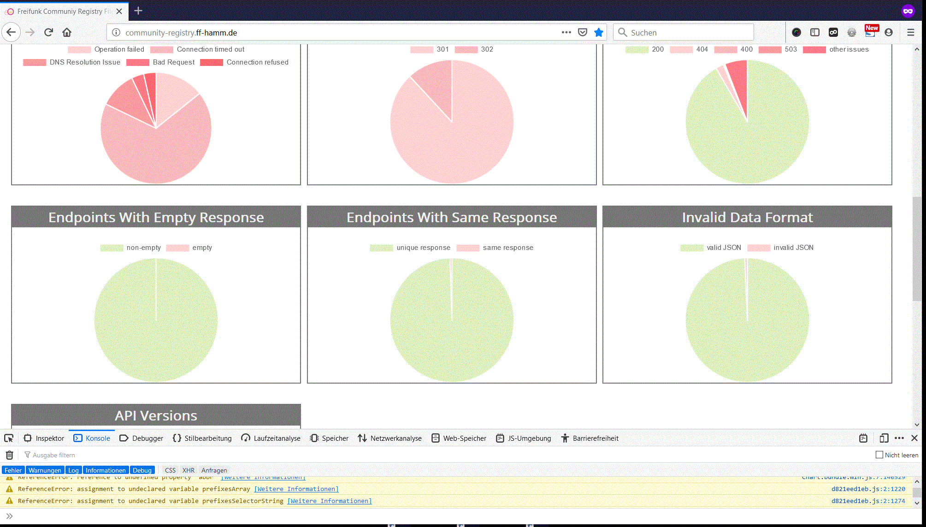This screenshot has height=527, width=926.
Task: Open devtools three-dot options menu
Action: 899,438
